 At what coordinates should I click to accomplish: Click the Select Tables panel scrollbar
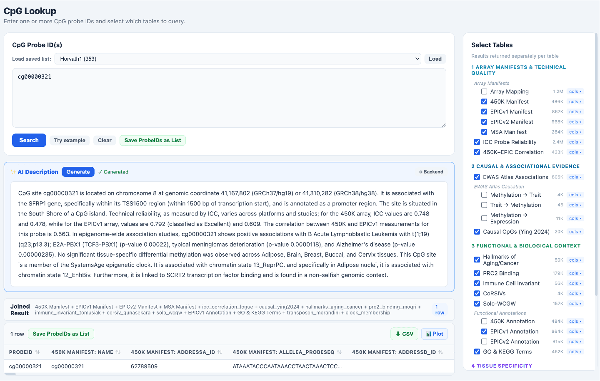click(x=596, y=164)
